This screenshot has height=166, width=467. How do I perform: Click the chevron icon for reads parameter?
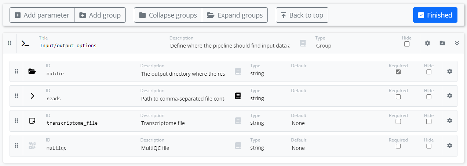tap(32, 96)
